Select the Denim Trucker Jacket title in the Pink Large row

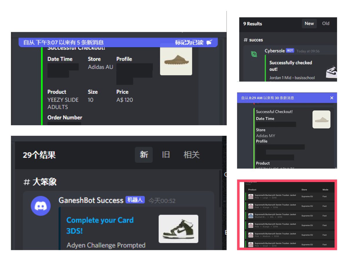[x=275, y=195]
